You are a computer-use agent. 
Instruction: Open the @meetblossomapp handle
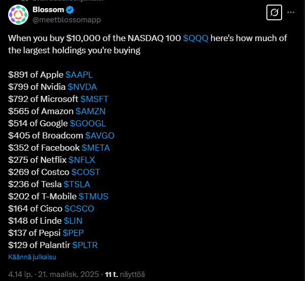click(x=67, y=20)
